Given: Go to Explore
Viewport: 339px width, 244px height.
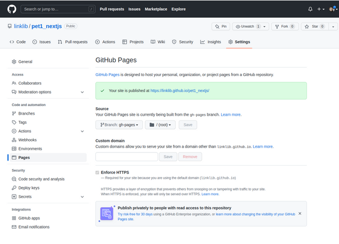Looking at the screenshot, I should (x=179, y=9).
